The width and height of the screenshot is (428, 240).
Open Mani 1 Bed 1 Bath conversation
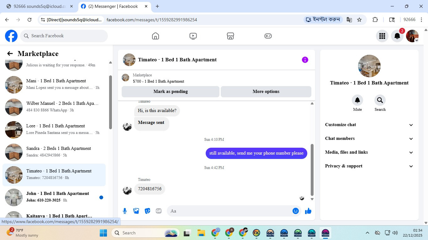point(54,84)
